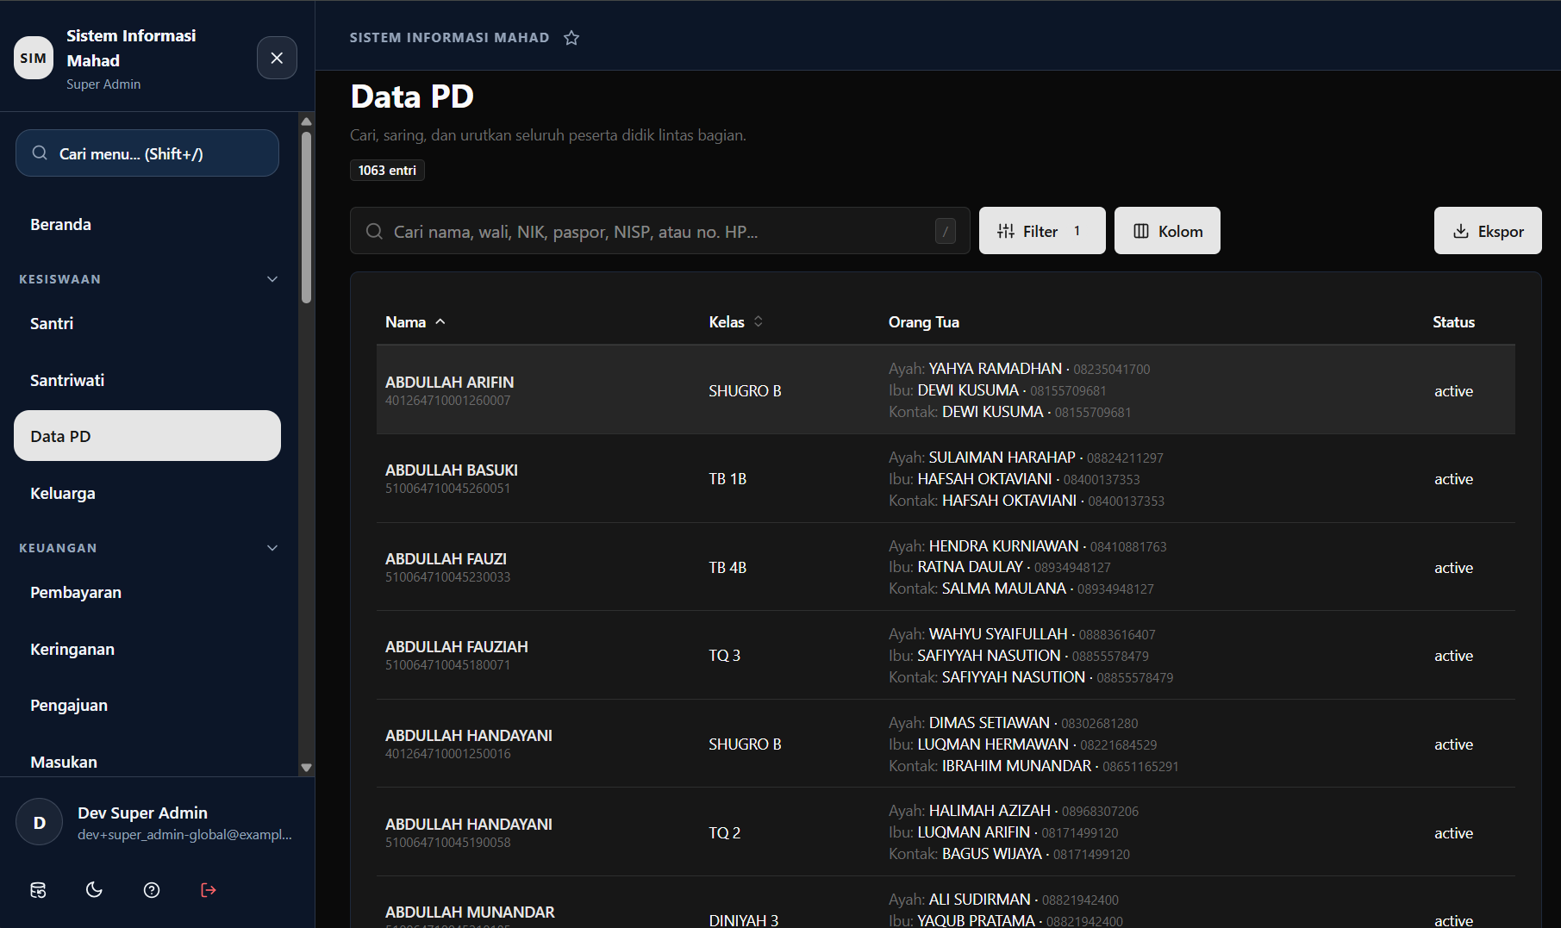Focus the Cari nama search field
This screenshot has height=928, width=1561.
coord(660,231)
